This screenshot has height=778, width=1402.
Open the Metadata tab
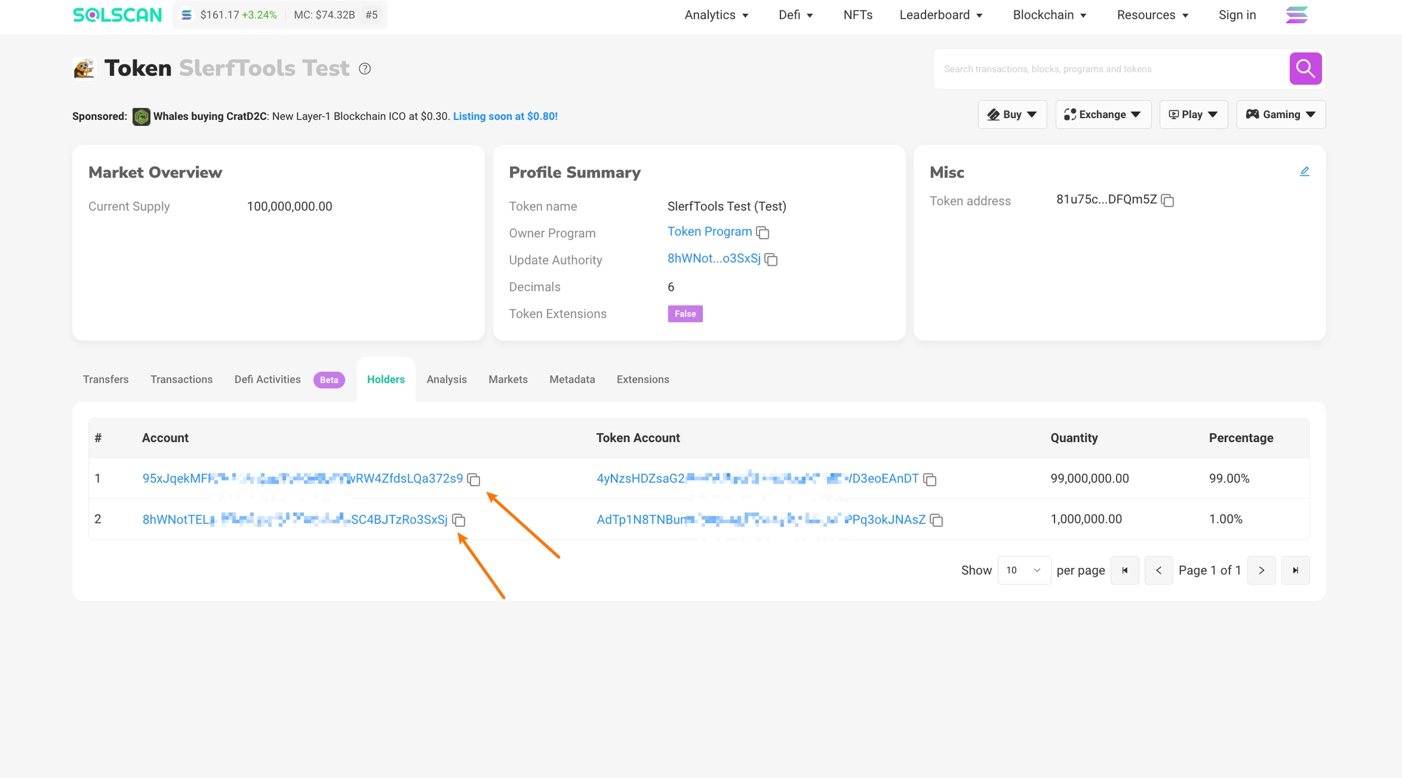pos(571,380)
